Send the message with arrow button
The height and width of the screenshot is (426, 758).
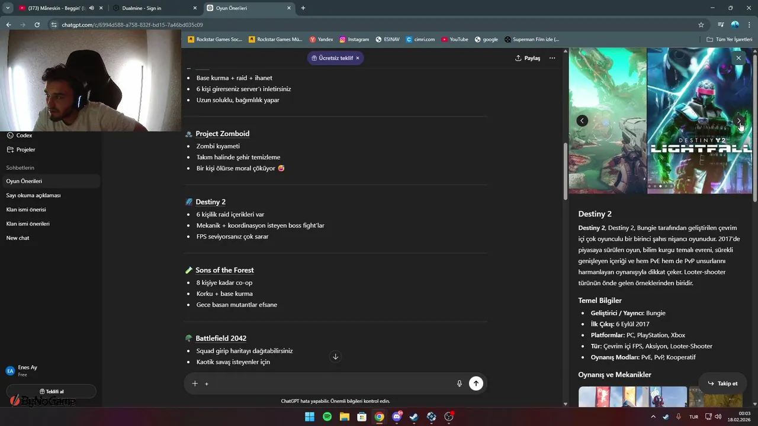476,383
